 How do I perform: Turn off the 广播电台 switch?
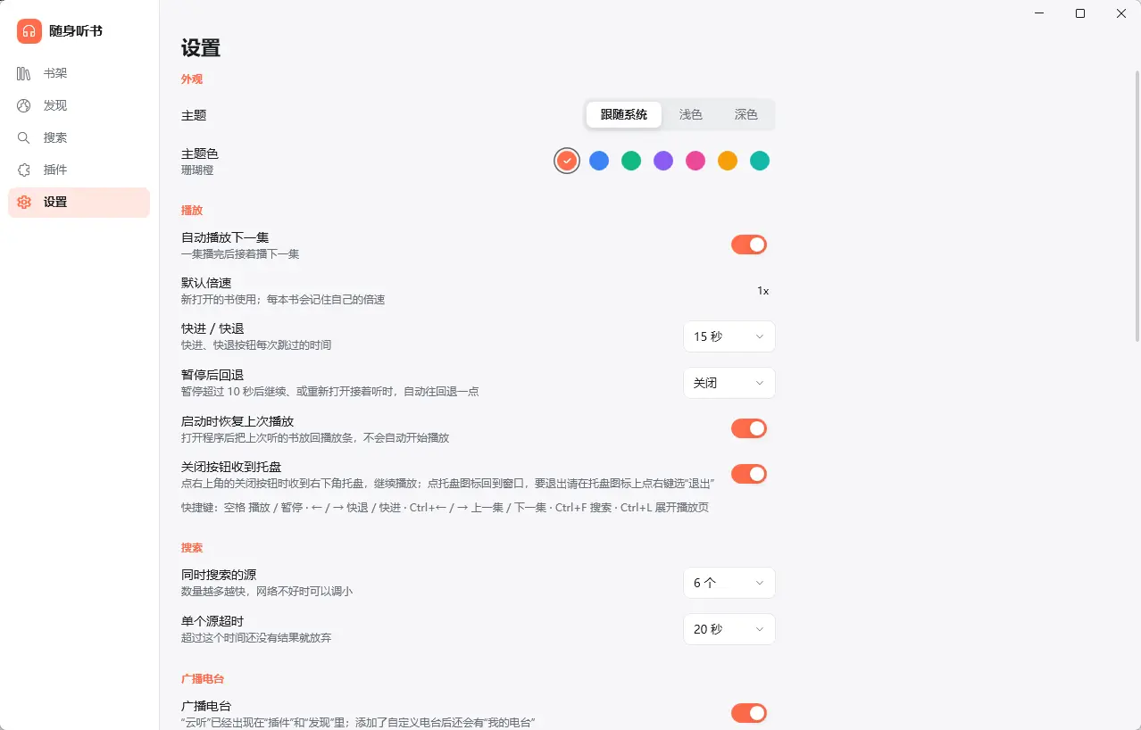click(749, 713)
